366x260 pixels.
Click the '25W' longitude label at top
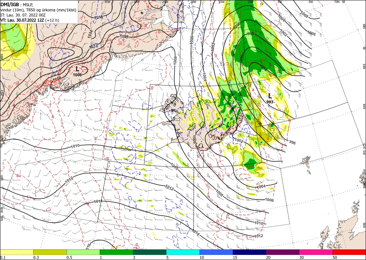(165, 2)
